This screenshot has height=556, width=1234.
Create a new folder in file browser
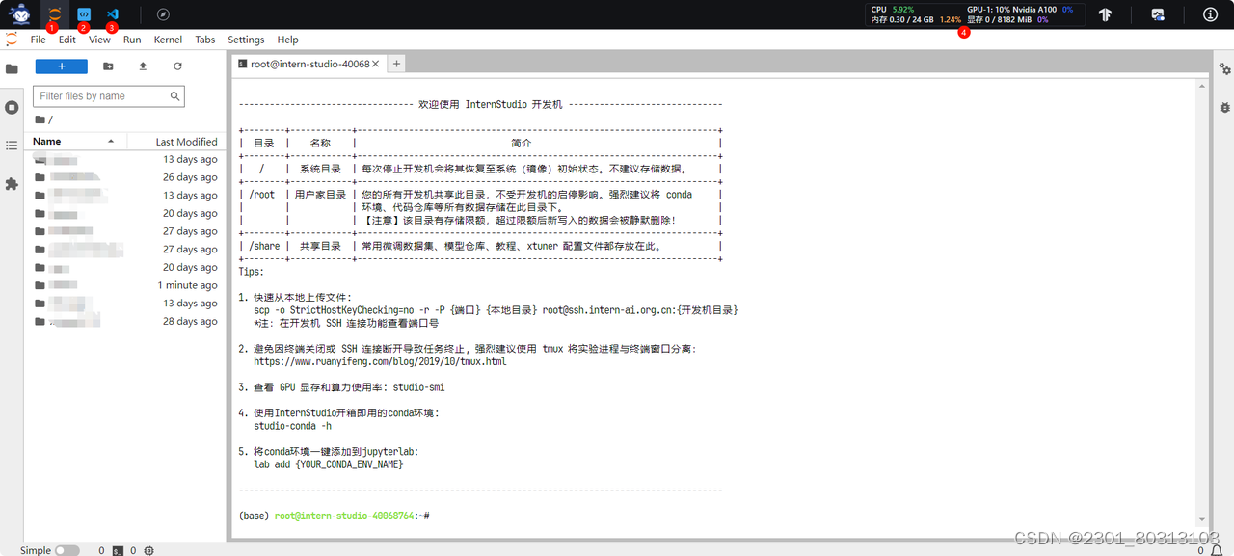pos(108,66)
